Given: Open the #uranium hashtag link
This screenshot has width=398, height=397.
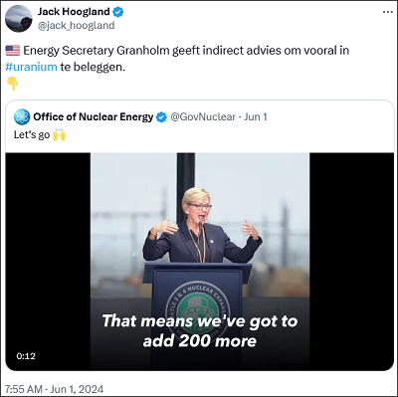Looking at the screenshot, I should [x=31, y=67].
